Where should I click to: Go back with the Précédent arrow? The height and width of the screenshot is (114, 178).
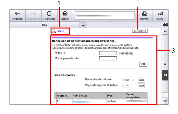17,16
